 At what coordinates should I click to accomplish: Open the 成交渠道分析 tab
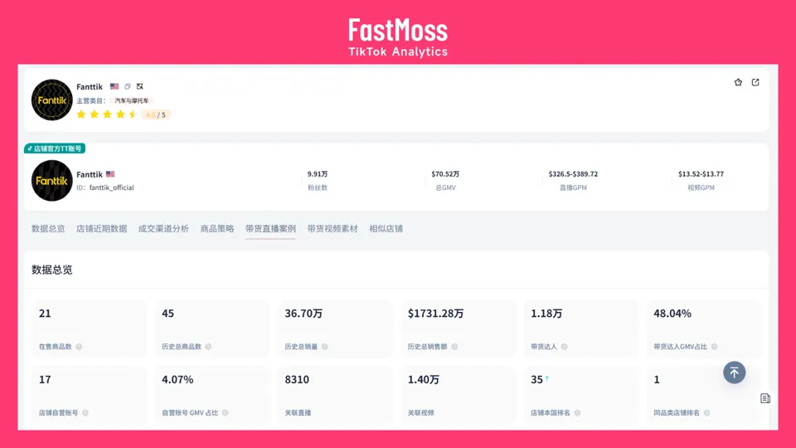point(163,229)
